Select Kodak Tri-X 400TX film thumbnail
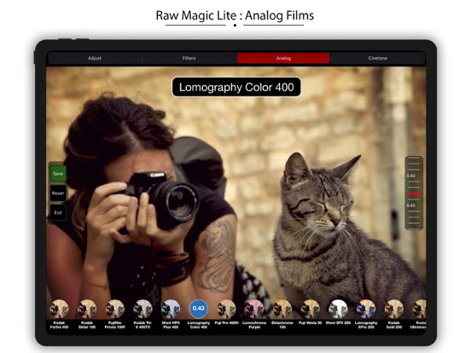The height and width of the screenshot is (353, 471). (143, 309)
